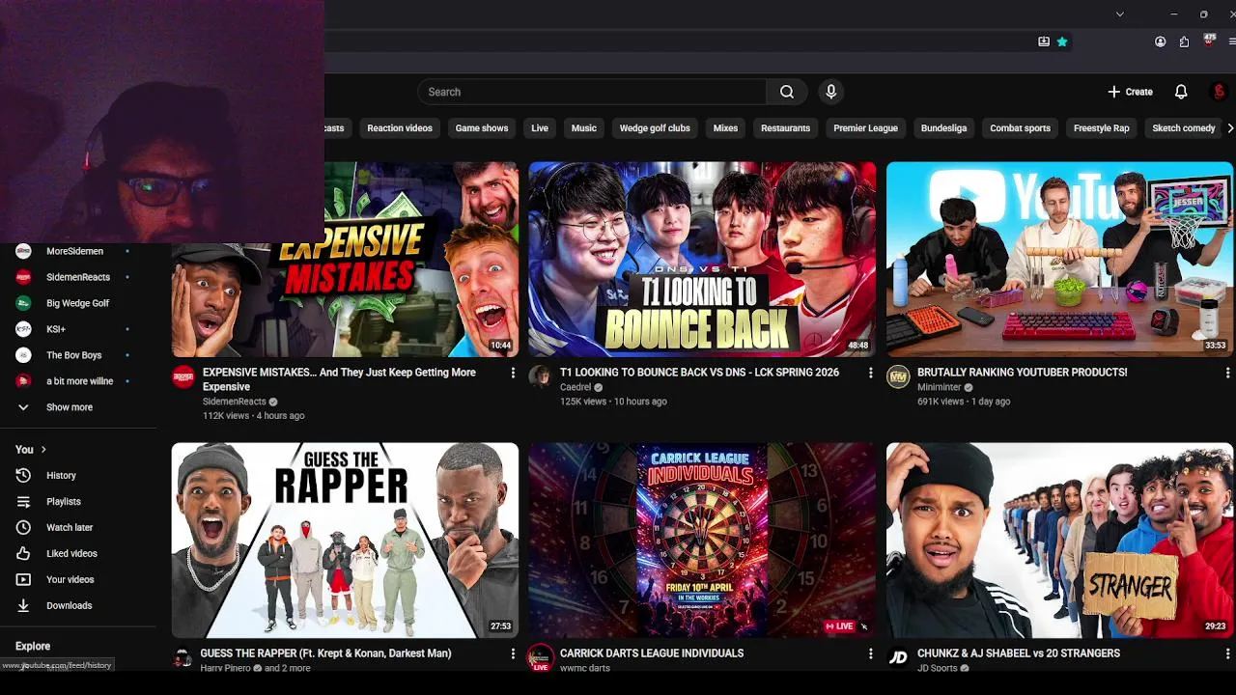Viewport: 1236px width, 695px height.
Task: Open wwmc darts channel avatar
Action: coord(541,657)
